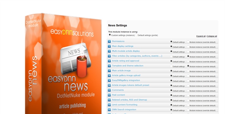The image size is (225, 114).
Task: Expand Multi module article display section
Action: [x=126, y=51]
